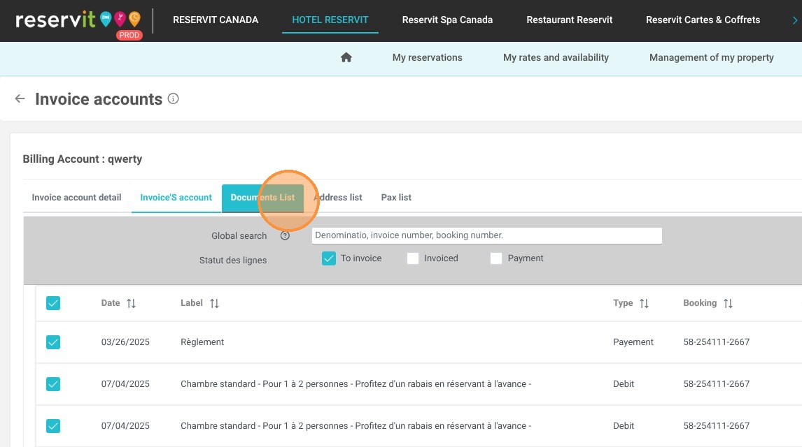Open My rates and availability
This screenshot has height=447, width=802.
pos(556,58)
